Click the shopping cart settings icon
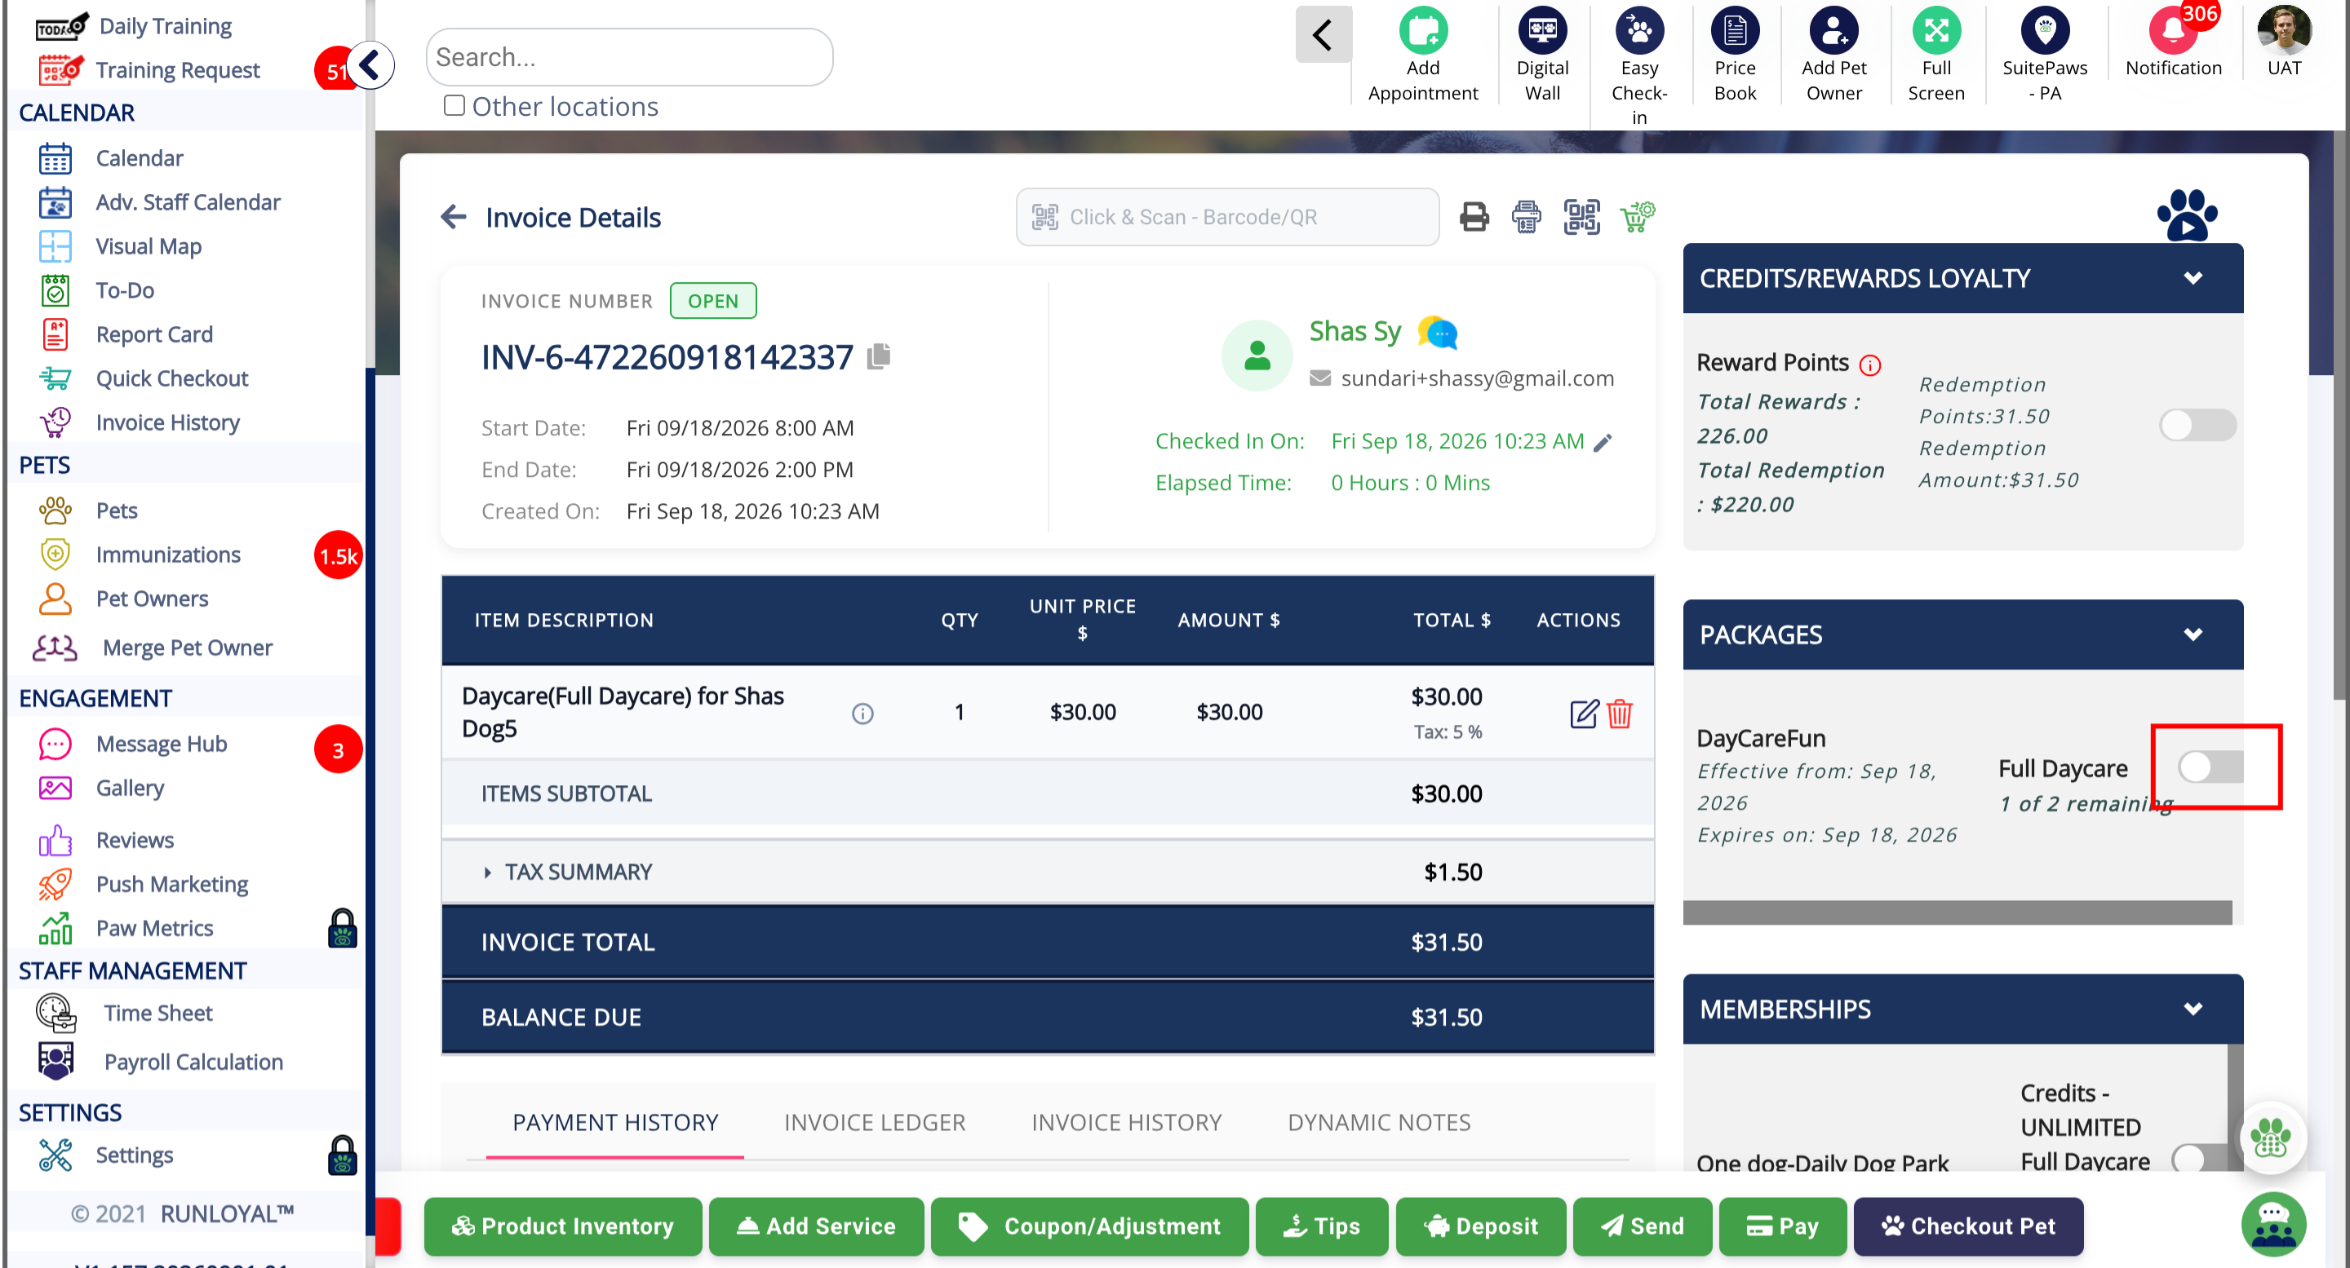 [1638, 217]
